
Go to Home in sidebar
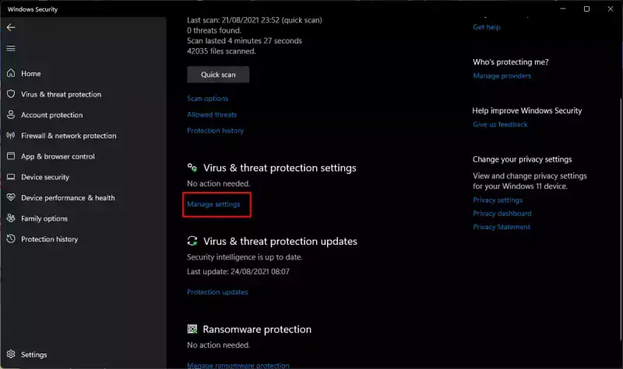[31, 73]
